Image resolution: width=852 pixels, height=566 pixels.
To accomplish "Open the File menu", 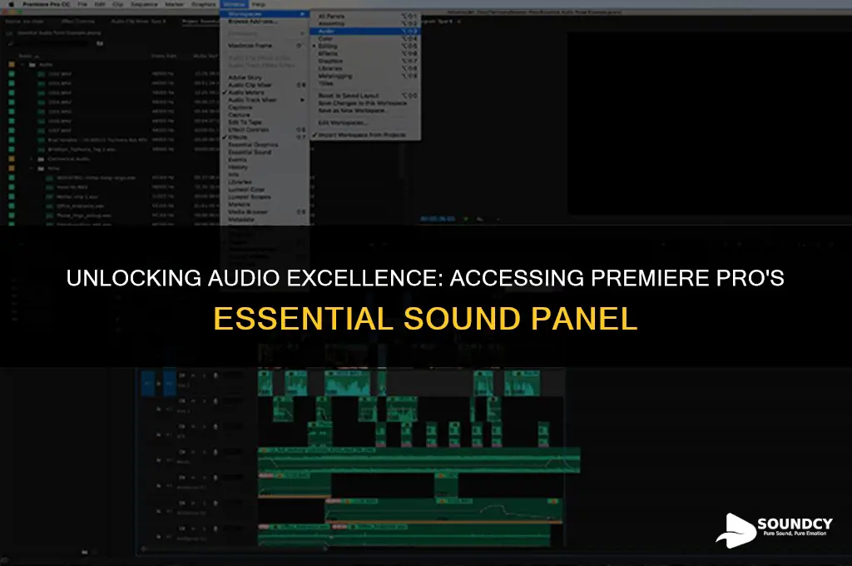I will (x=82, y=4).
